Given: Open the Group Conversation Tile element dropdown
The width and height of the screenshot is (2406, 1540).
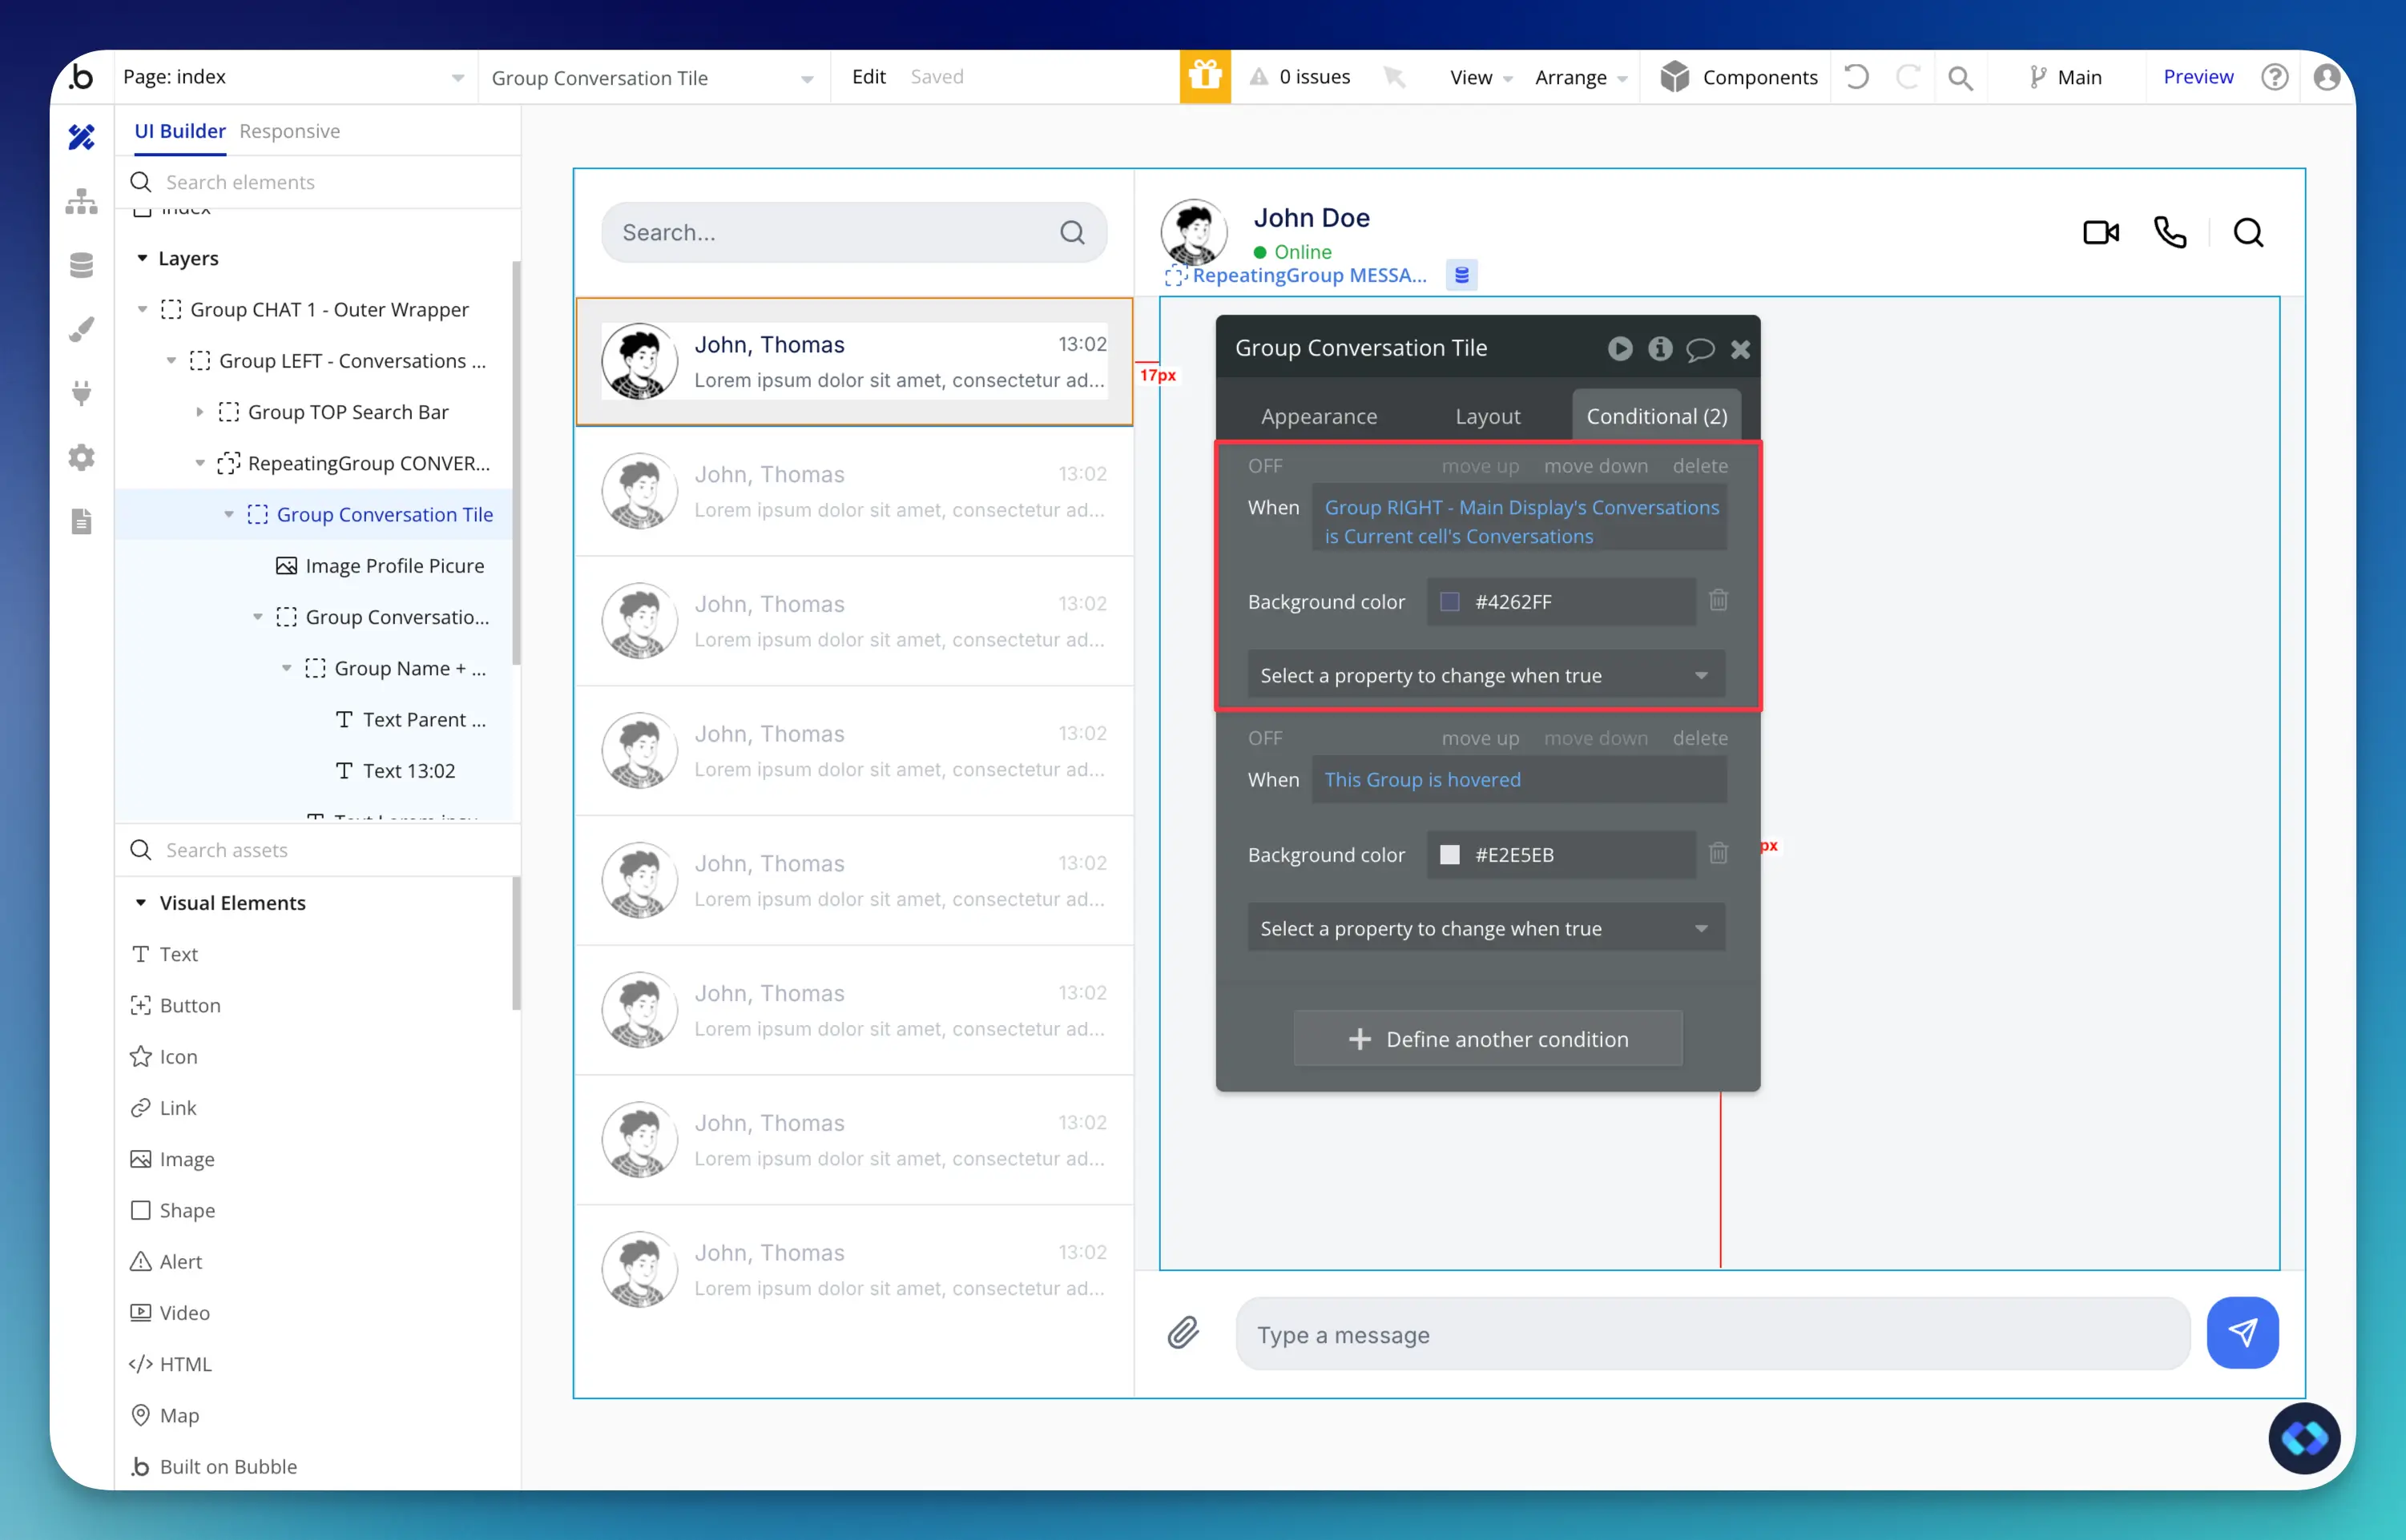Looking at the screenshot, I should (653, 78).
